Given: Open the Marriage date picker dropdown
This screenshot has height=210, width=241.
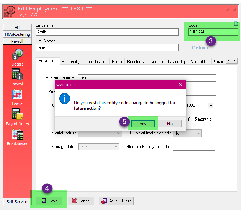Looking at the screenshot, I should [x=116, y=147].
